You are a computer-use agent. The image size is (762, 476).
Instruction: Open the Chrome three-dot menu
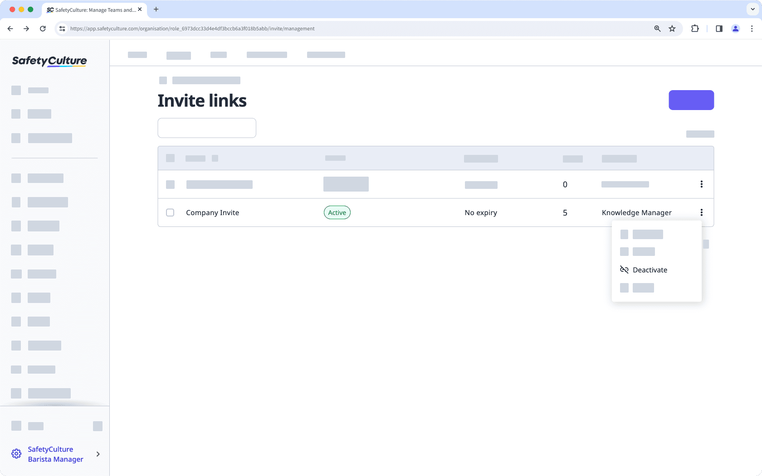click(x=752, y=29)
